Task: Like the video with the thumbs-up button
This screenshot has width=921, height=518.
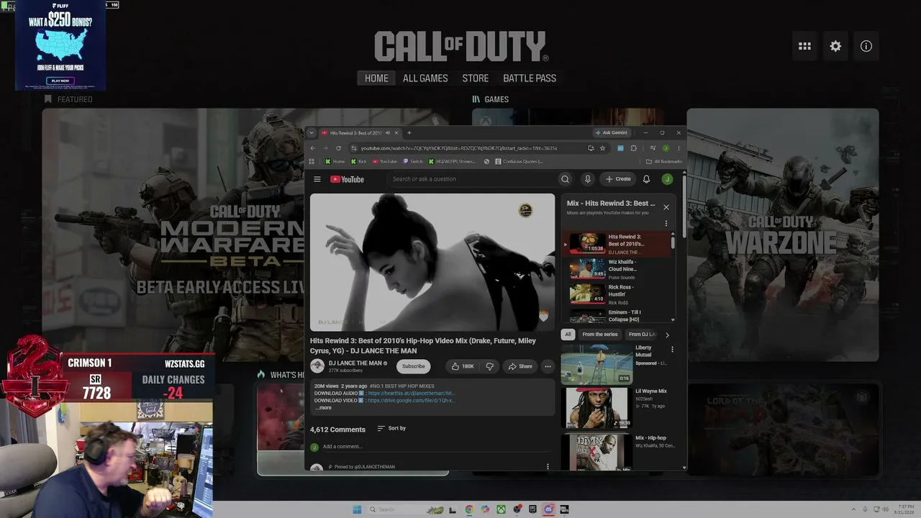Action: [x=462, y=366]
